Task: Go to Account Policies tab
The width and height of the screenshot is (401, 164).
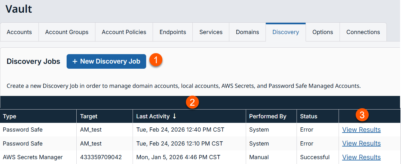Action: point(124,32)
